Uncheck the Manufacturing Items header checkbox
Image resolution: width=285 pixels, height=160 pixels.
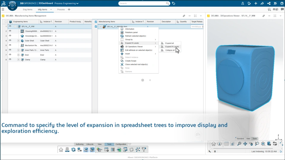(x=96, y=22)
